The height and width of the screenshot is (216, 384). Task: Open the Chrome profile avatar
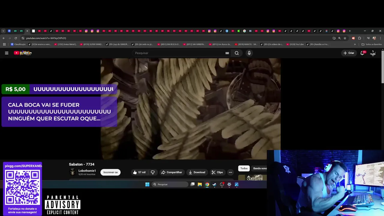click(x=374, y=38)
